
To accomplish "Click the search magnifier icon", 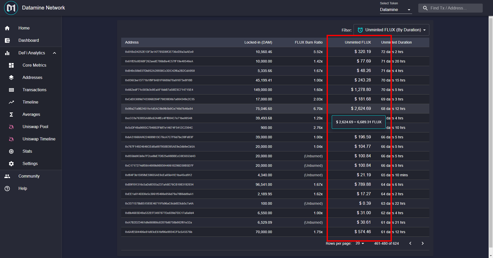I will point(425,8).
